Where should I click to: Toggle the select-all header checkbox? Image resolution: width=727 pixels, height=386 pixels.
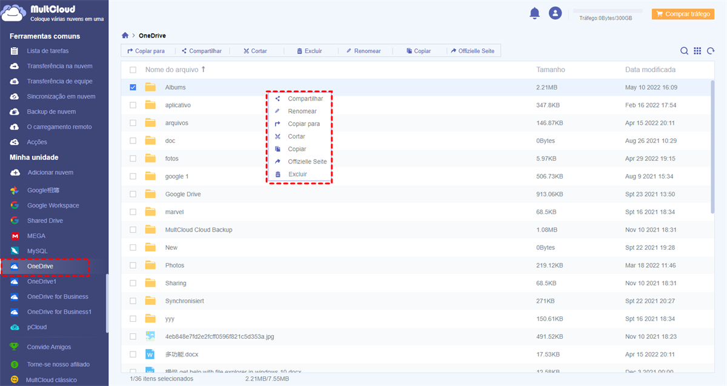(x=133, y=70)
